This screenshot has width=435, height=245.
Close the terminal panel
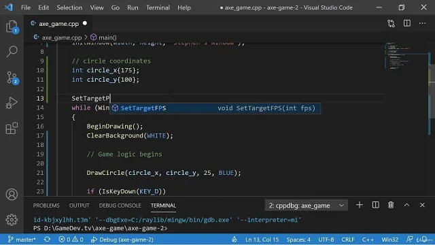pyautogui.click(x=422, y=205)
